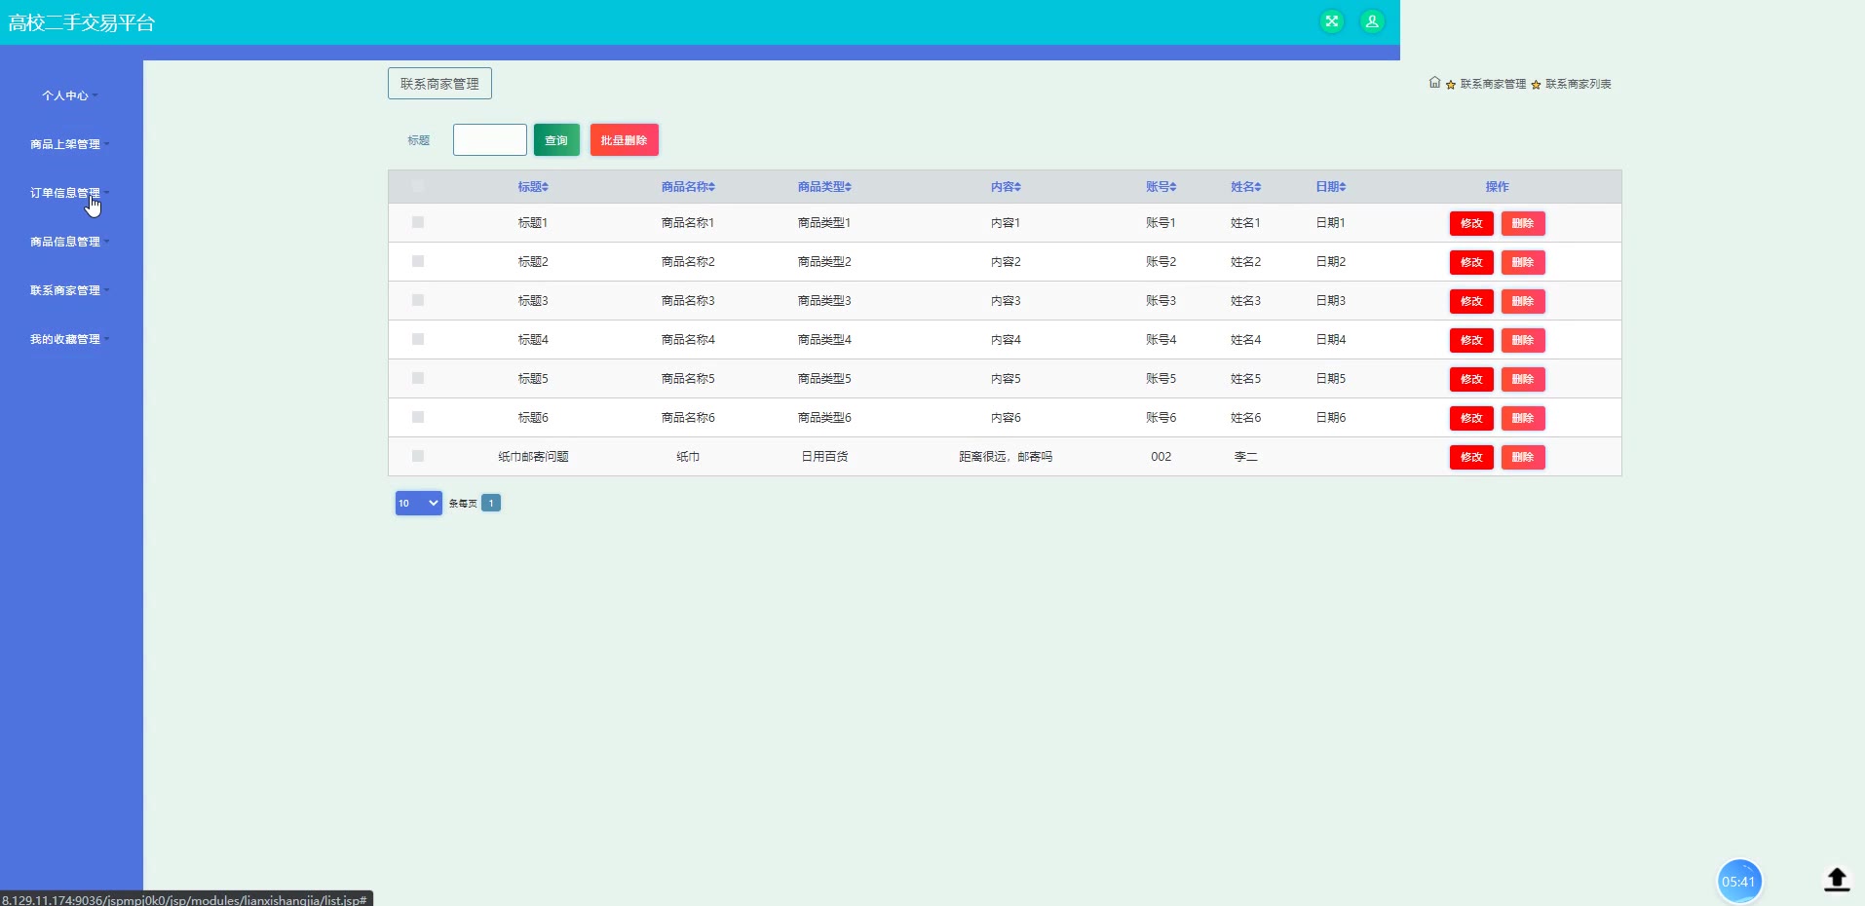
Task: Sort table by 商品名称 column
Action: (x=688, y=187)
